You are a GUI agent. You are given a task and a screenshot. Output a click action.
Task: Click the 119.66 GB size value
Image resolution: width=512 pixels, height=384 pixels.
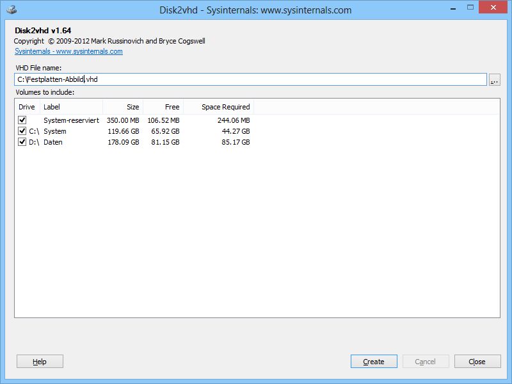pos(124,131)
